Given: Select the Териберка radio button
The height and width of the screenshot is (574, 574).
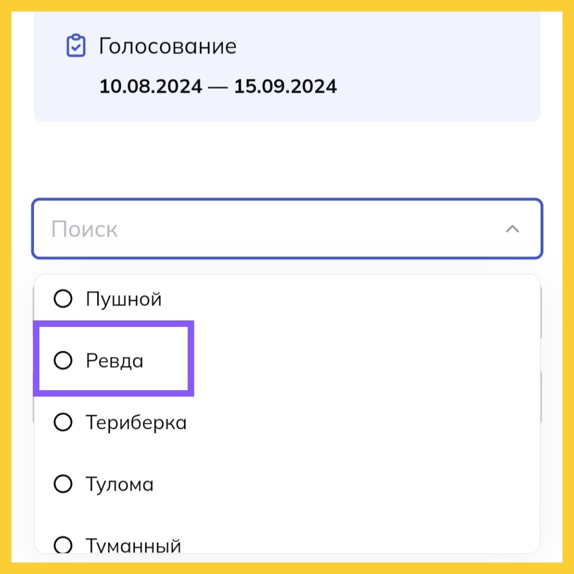Looking at the screenshot, I should [x=63, y=422].
